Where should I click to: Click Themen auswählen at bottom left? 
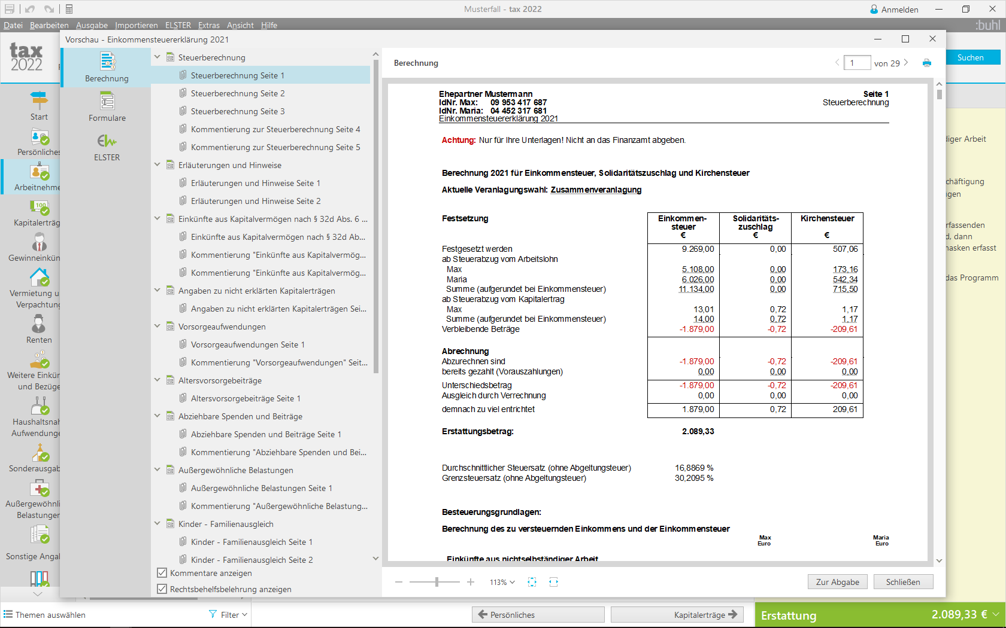tap(45, 615)
